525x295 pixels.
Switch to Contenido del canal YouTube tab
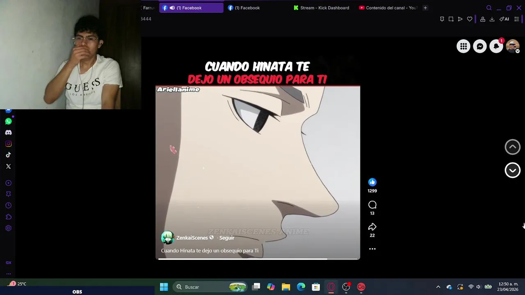pos(388,8)
